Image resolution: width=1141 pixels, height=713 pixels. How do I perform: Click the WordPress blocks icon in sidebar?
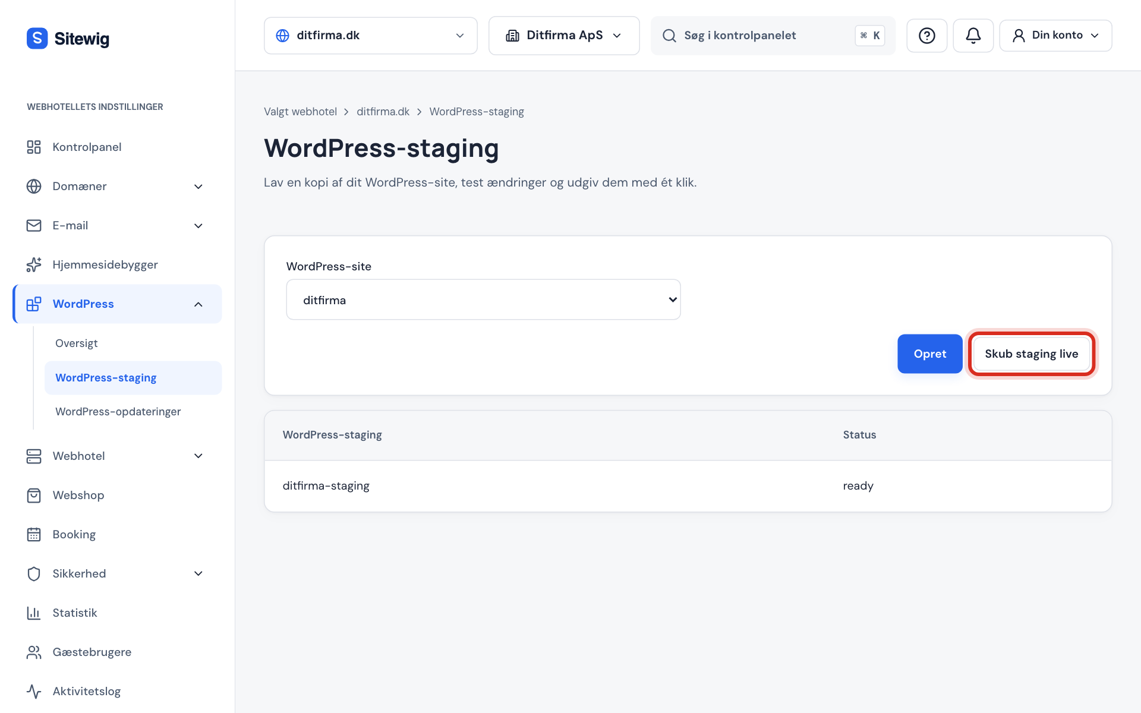(34, 304)
